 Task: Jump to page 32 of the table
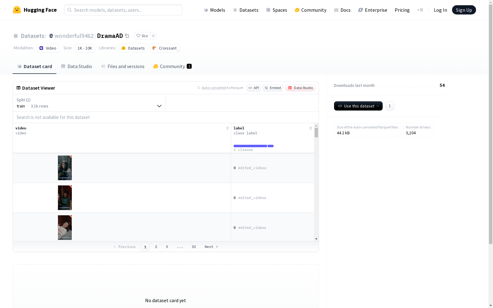tap(194, 247)
